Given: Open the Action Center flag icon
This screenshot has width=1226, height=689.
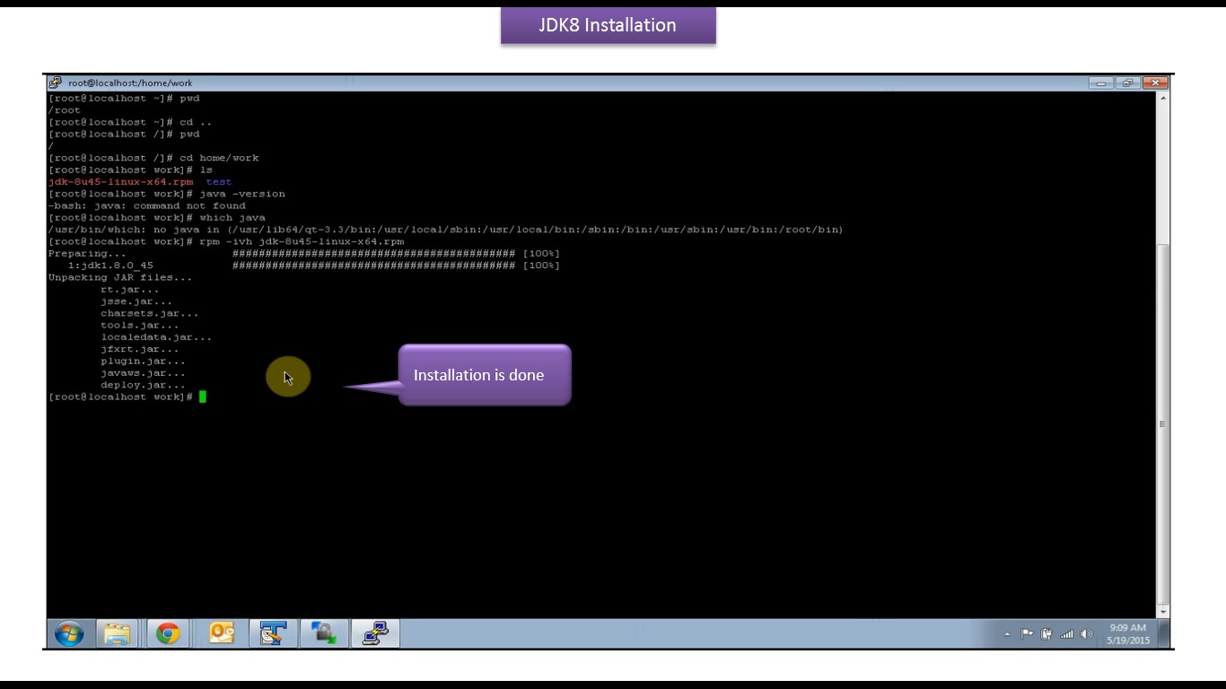Looking at the screenshot, I should [1027, 634].
